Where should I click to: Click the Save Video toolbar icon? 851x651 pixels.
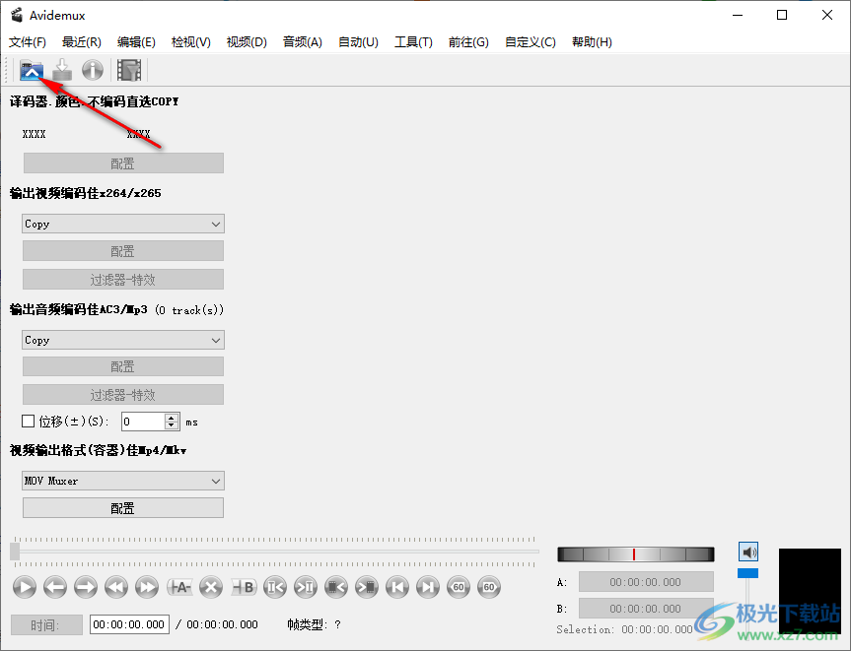click(62, 70)
